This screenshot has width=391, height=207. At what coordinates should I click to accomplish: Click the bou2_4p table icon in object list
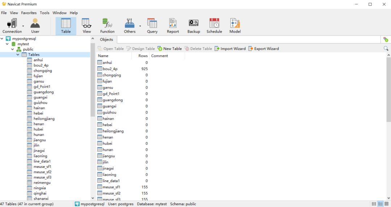(100, 69)
